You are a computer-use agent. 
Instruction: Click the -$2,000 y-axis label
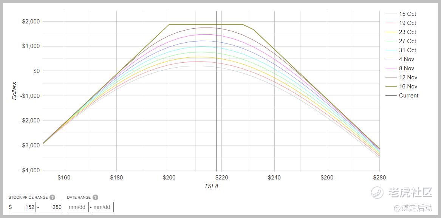[x=30, y=121]
